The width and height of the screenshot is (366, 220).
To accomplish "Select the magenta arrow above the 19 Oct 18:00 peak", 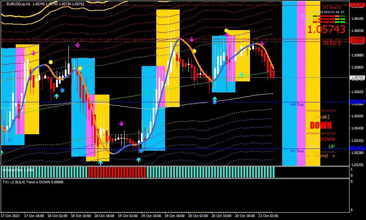I will click(192, 39).
